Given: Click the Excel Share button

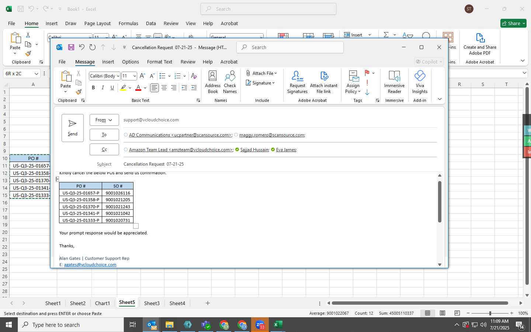Looking at the screenshot, I should [513, 23].
